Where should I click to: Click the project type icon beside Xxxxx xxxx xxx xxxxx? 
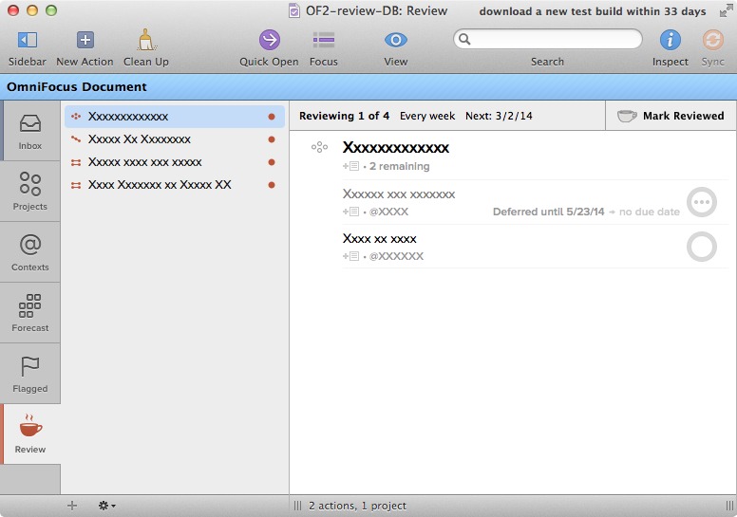[76, 162]
